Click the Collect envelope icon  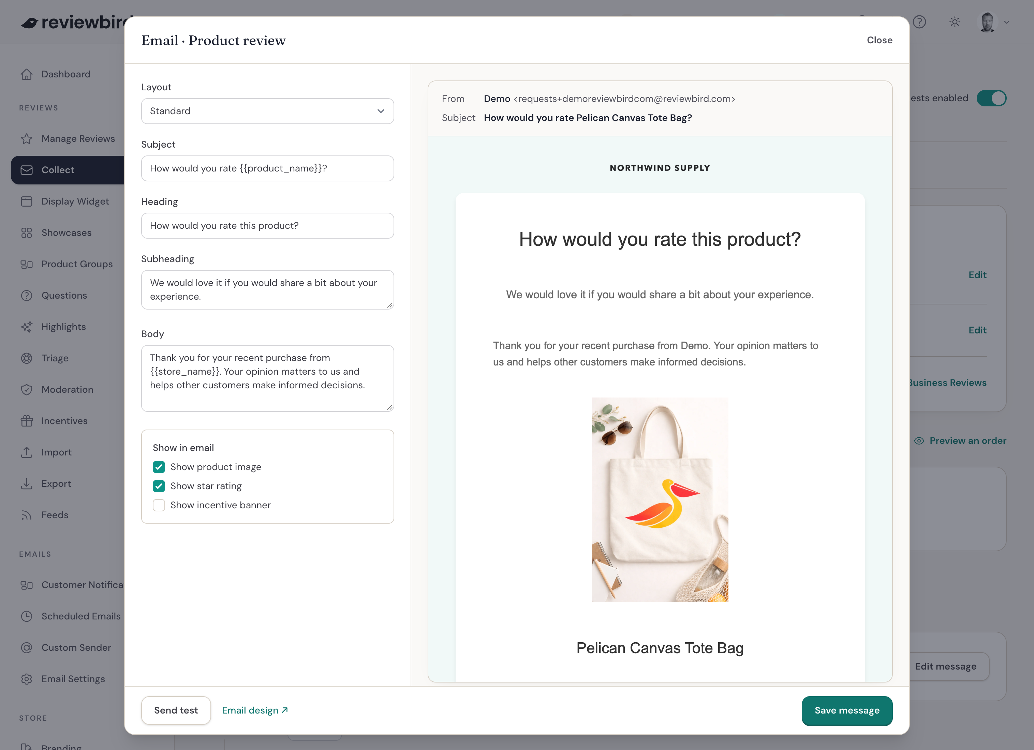[x=27, y=170]
